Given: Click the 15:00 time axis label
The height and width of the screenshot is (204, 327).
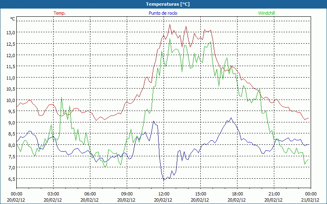Looking at the screenshot, I should [x=200, y=194].
